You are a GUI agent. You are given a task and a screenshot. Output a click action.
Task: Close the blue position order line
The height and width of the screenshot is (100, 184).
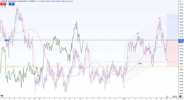pyautogui.click(x=17, y=40)
